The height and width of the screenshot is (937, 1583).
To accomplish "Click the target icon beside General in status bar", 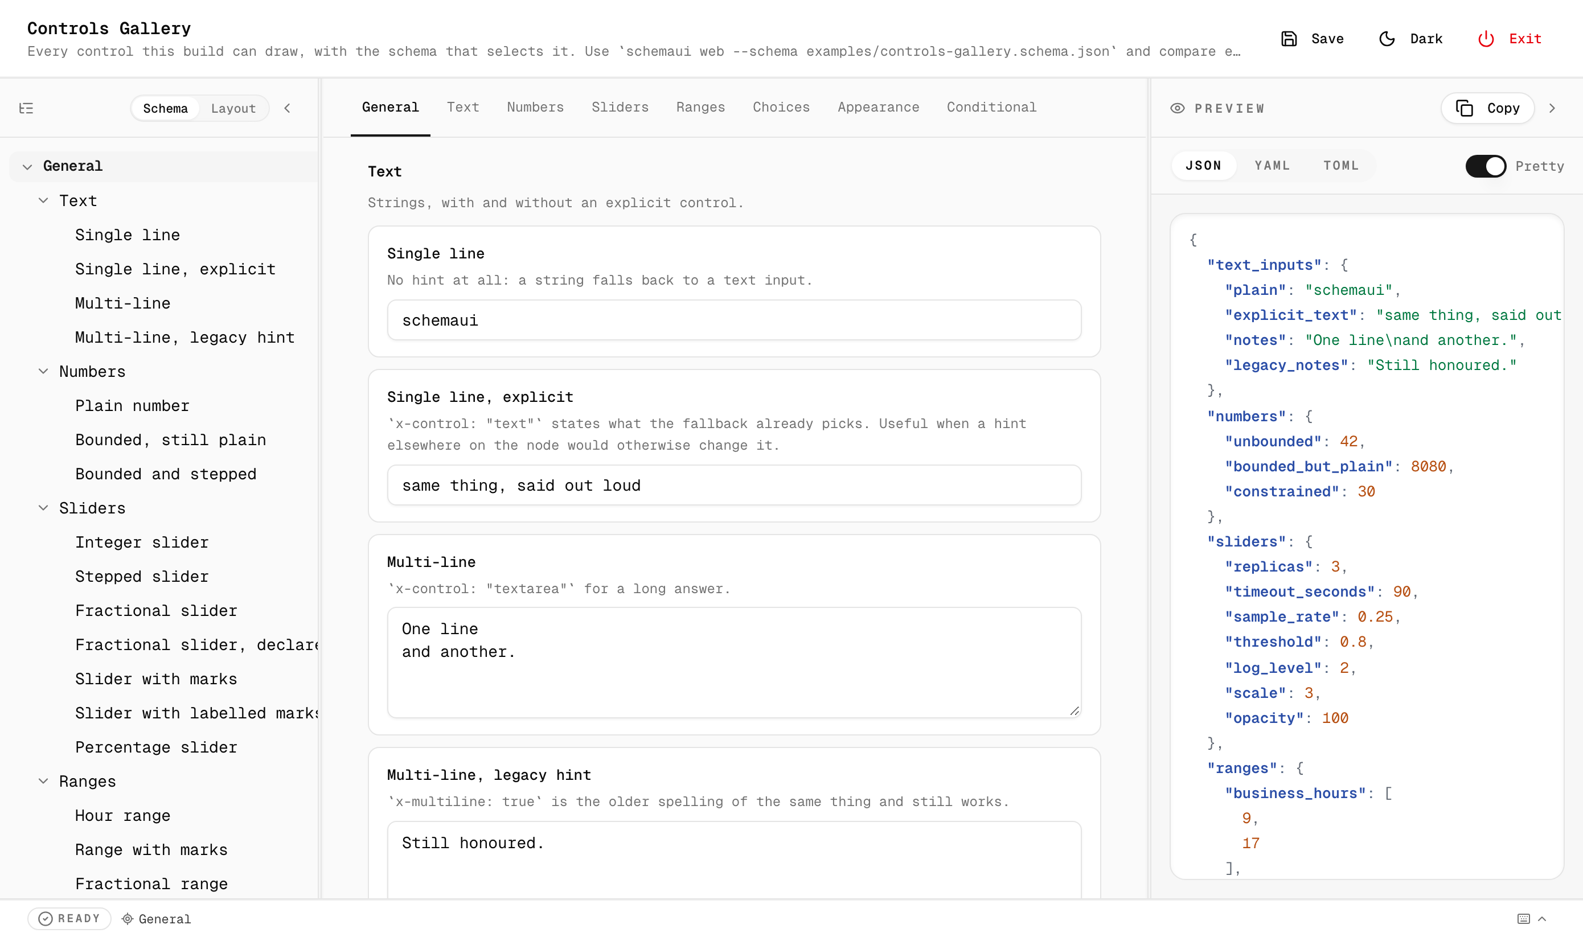I will click(x=128, y=919).
